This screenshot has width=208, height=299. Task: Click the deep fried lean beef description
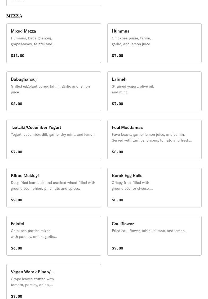click(53, 185)
